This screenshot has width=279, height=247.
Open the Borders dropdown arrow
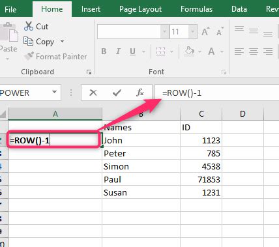click(171, 51)
